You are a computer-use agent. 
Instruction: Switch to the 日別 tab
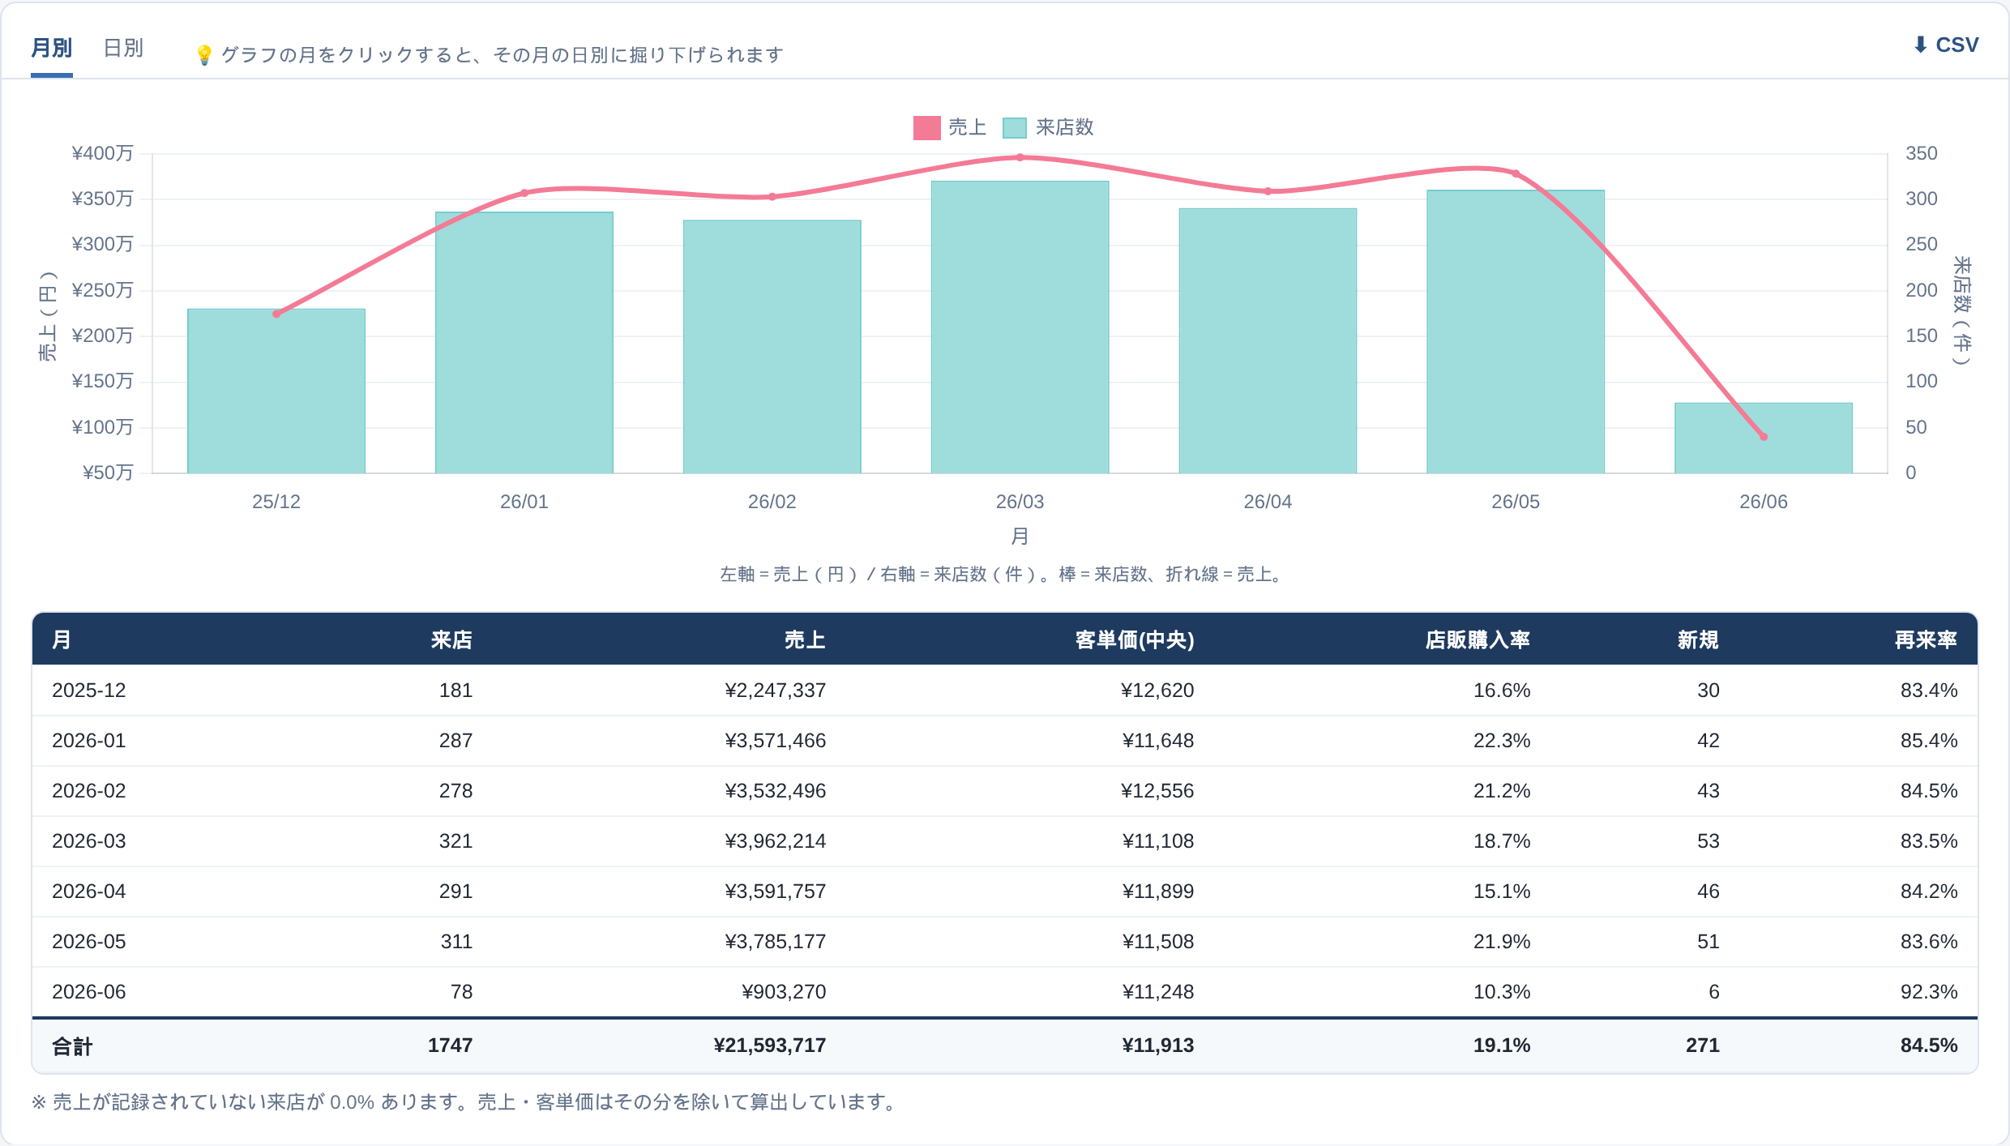click(123, 49)
